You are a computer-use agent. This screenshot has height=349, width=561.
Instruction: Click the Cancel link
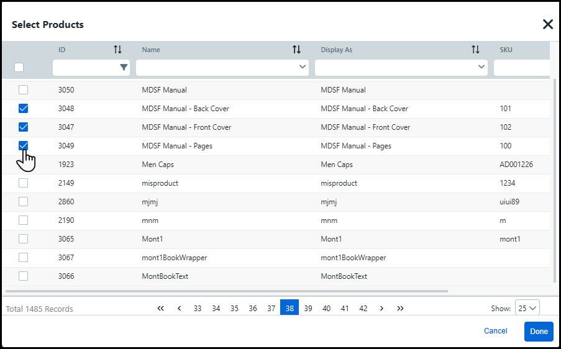tap(495, 331)
